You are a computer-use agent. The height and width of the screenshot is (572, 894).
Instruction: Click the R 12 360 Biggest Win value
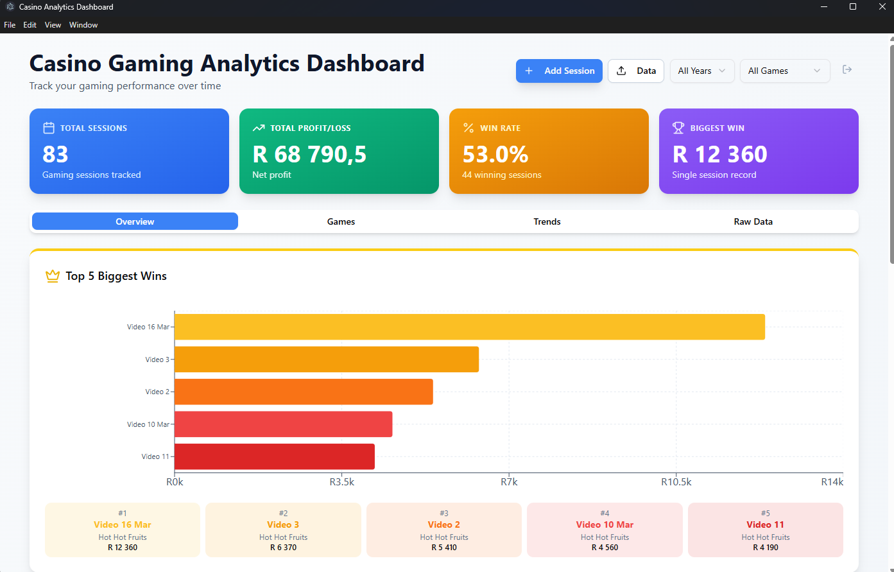[x=720, y=155]
